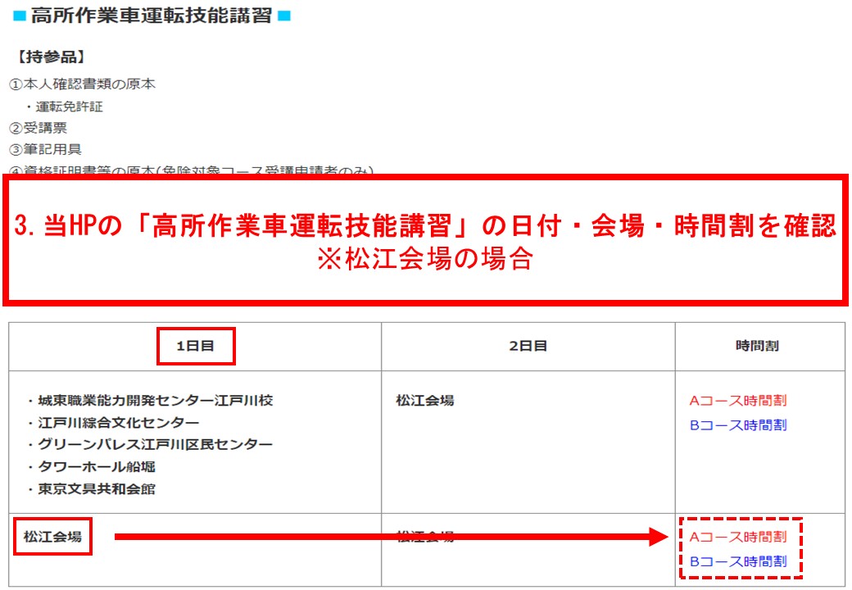Screen dimensions: 852x590
Task: Select the 2日目 column header
Action: point(528,346)
